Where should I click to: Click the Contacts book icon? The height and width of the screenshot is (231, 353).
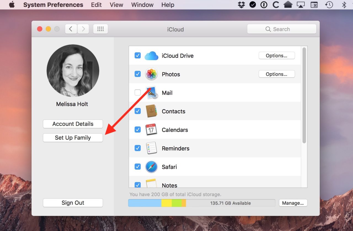151,111
